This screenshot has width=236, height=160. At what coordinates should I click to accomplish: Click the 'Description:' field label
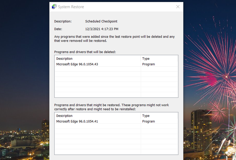(x=63, y=21)
